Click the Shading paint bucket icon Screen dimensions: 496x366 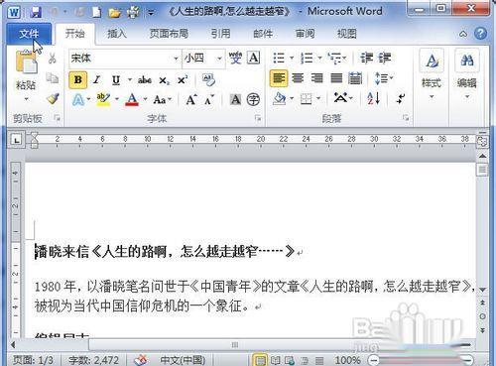(280, 98)
